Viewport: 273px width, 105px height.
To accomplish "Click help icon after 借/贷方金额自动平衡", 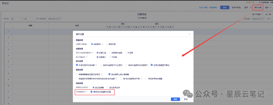I will [141, 78].
